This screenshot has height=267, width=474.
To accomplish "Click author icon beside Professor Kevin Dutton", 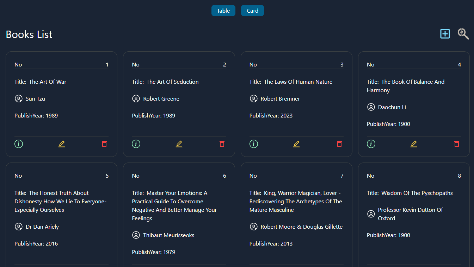I will [x=371, y=214].
